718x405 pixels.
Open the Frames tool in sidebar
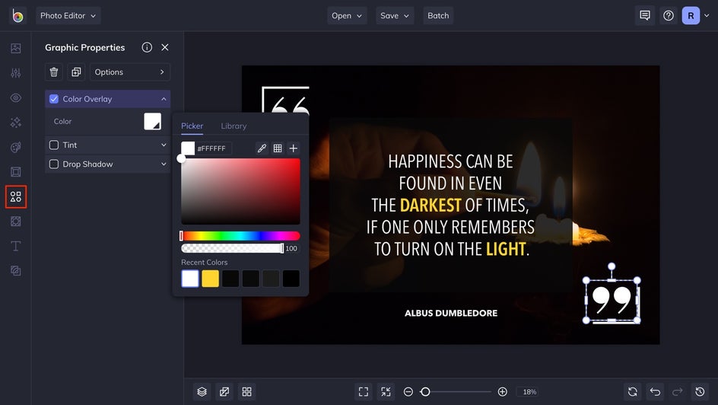pyautogui.click(x=15, y=172)
